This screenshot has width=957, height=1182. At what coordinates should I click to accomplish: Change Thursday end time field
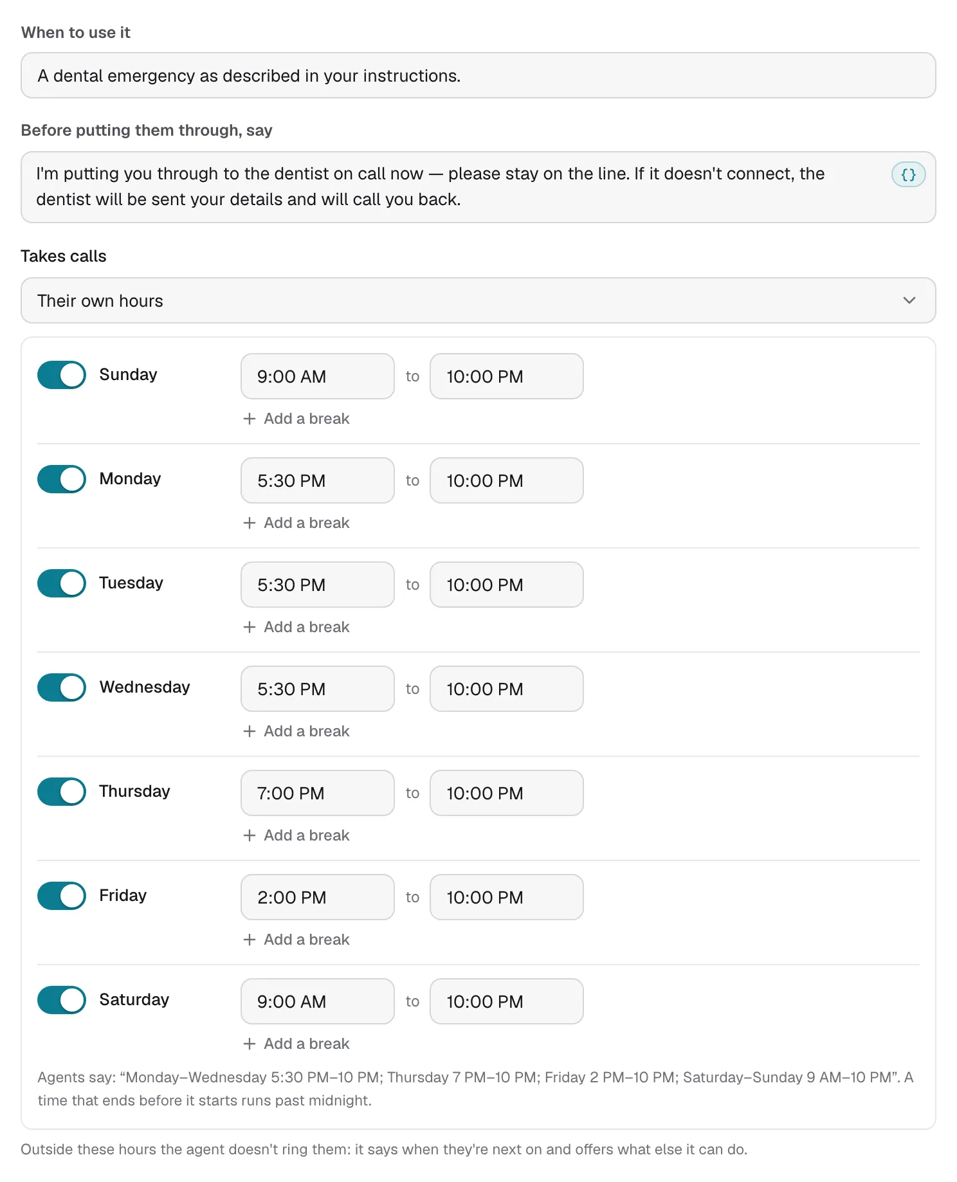[507, 793]
